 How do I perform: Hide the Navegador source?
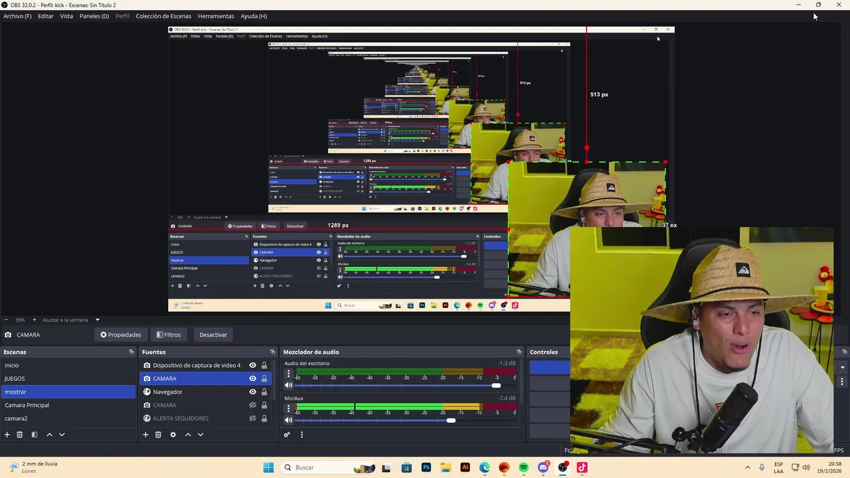tap(252, 392)
